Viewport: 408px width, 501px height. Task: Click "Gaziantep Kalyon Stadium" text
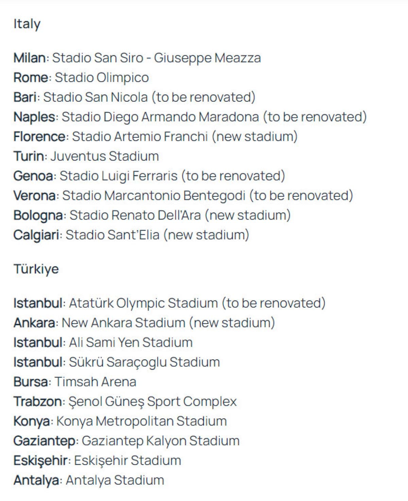tap(160, 441)
